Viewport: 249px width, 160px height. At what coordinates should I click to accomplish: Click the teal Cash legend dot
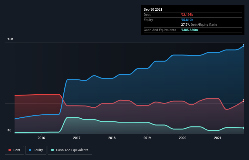point(52,150)
